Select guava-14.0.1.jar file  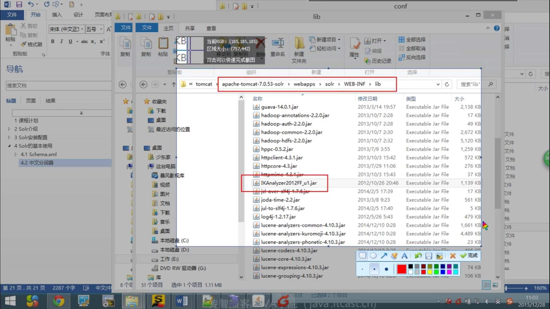click(280, 107)
